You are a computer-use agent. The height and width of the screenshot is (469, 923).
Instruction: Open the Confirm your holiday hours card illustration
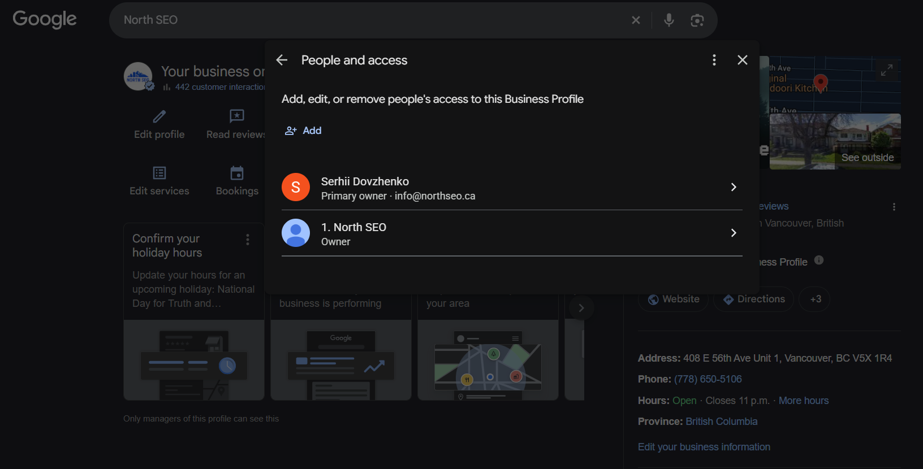click(194, 360)
